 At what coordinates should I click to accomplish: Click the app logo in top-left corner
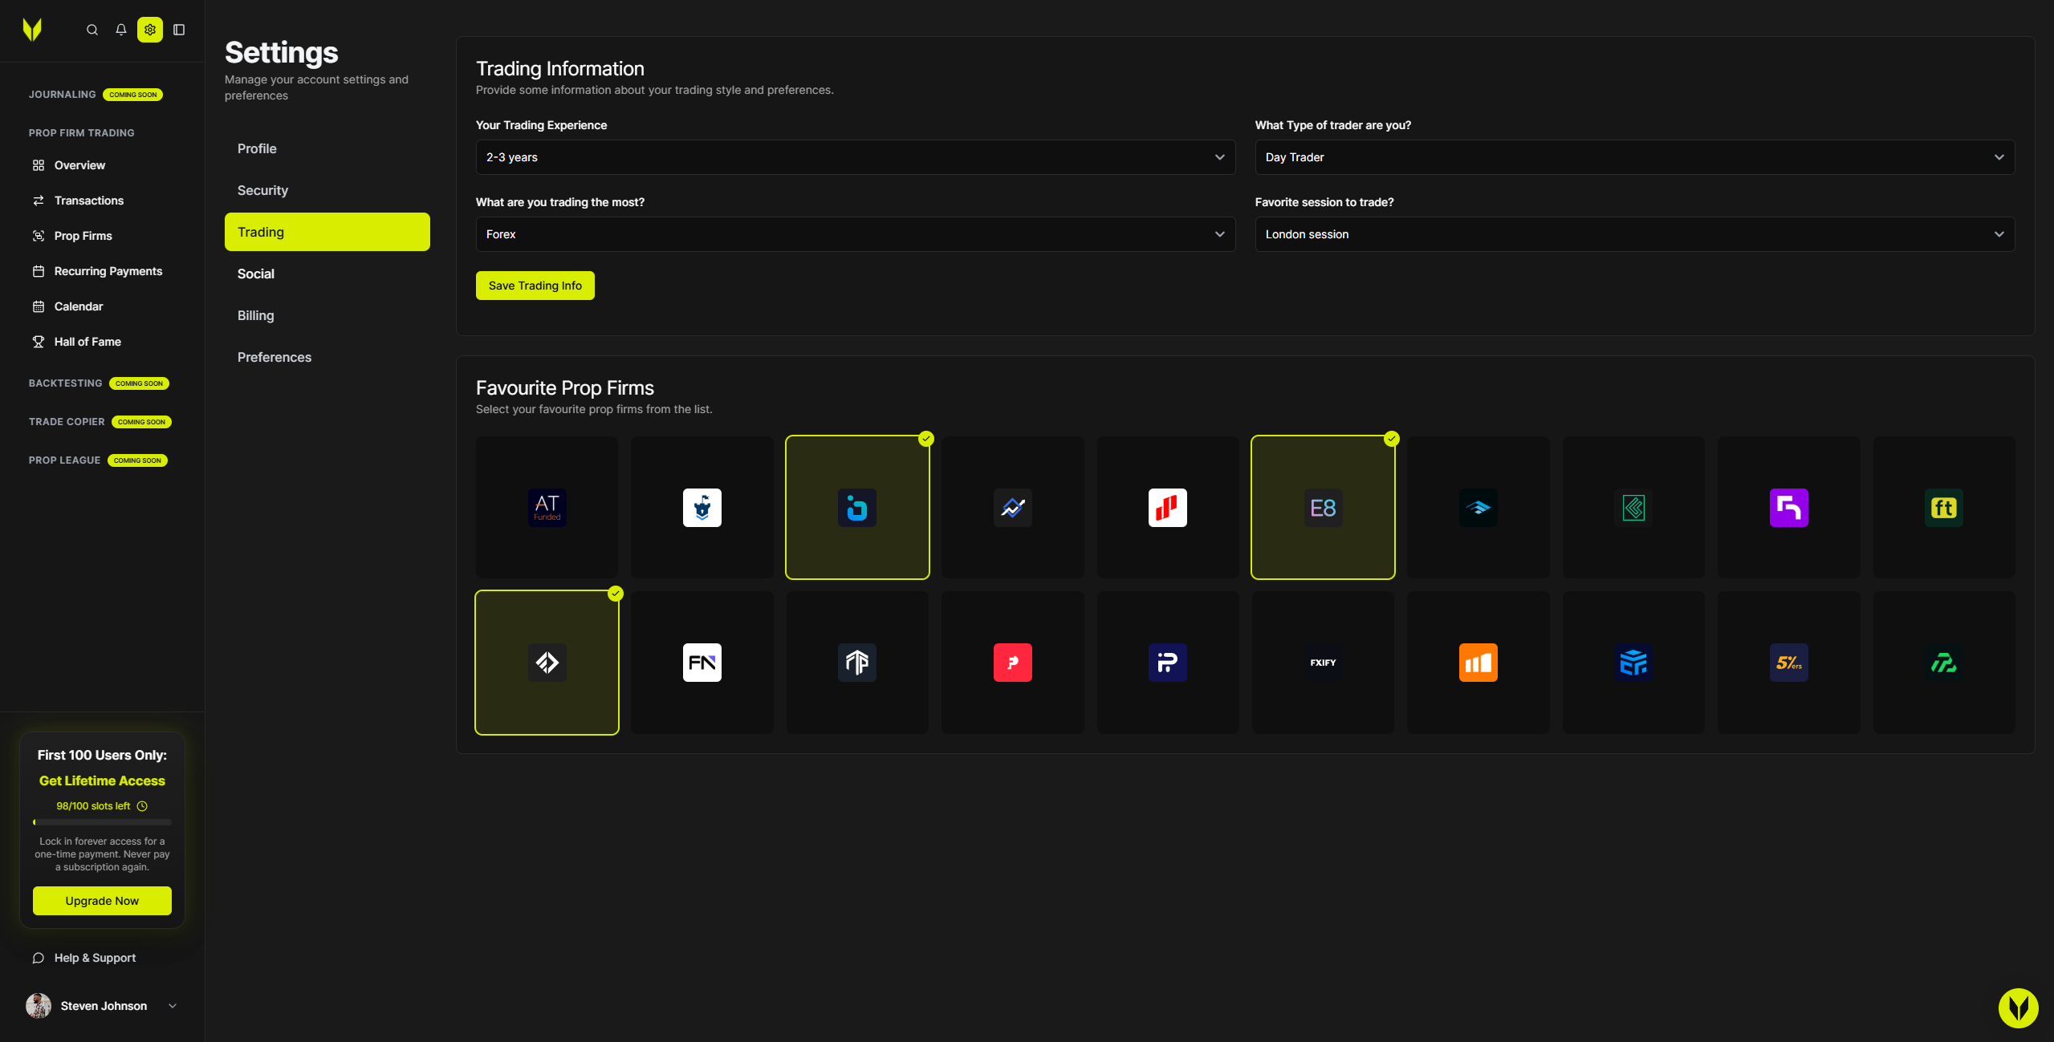coord(32,30)
